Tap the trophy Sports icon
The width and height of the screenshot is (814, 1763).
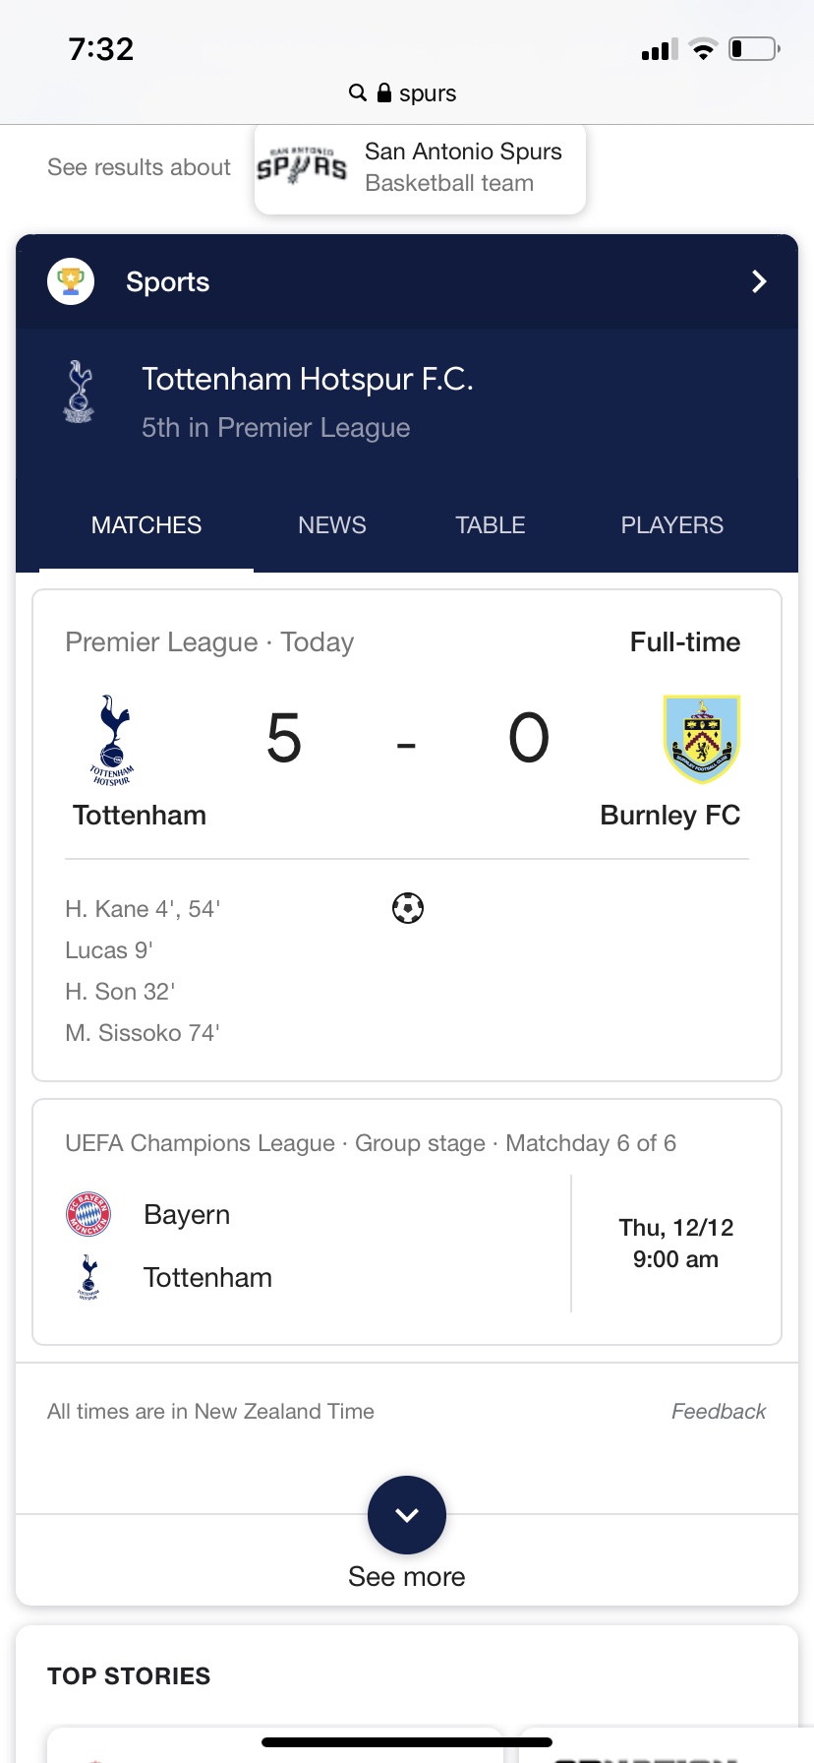[x=71, y=281]
